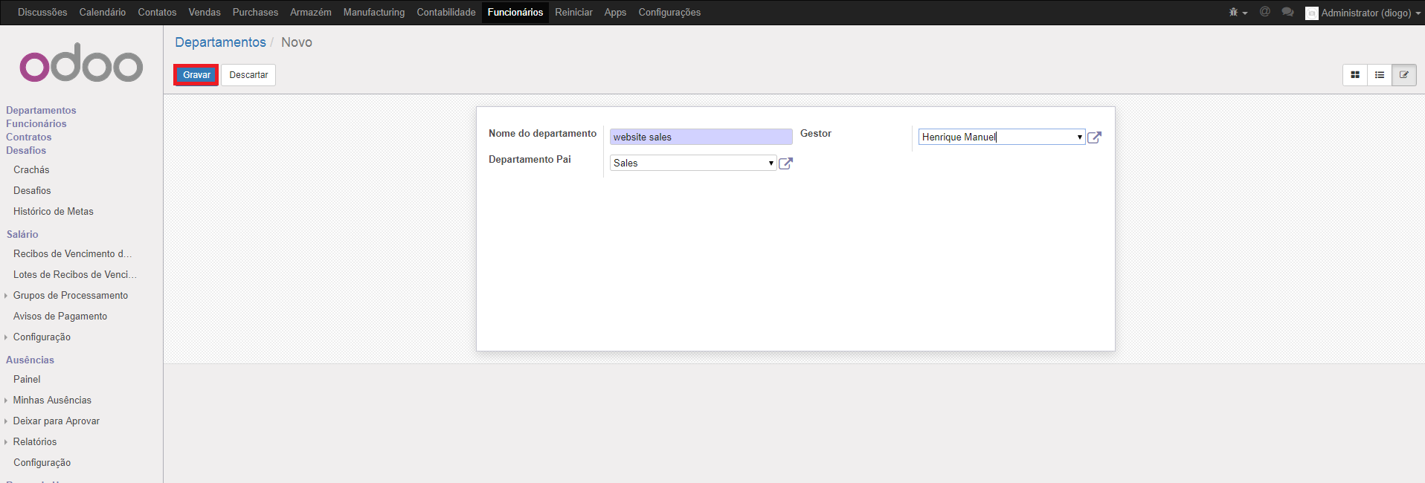Open the Departamento Pai dropdown arrow
Screen dimensions: 1425x483
771,163
